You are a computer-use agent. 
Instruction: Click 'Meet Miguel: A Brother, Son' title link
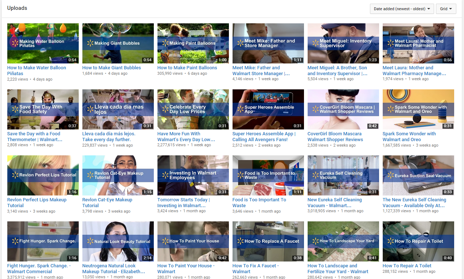(338, 70)
